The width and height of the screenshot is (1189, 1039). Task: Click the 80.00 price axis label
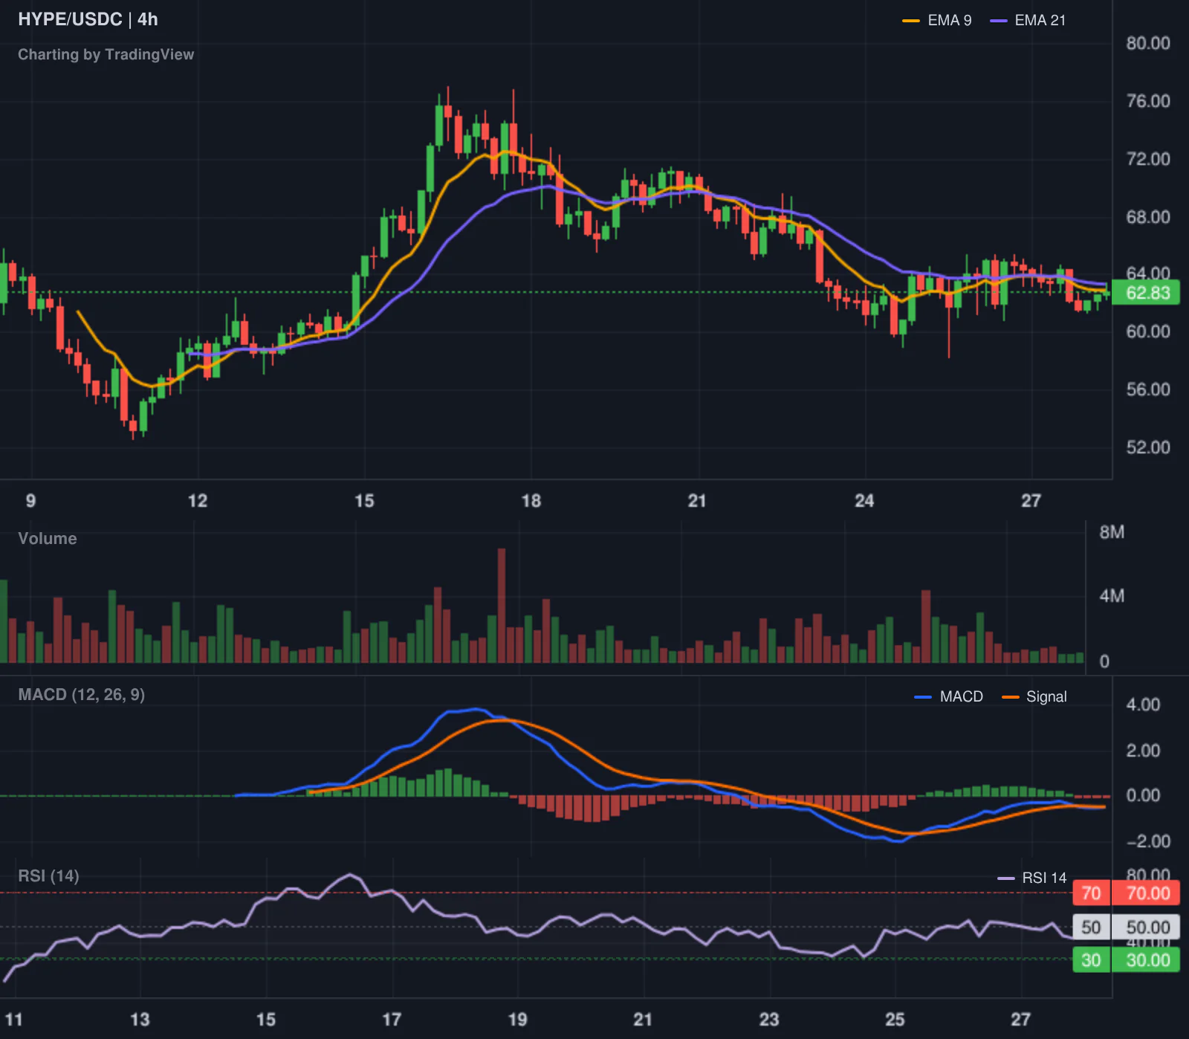click(1148, 43)
